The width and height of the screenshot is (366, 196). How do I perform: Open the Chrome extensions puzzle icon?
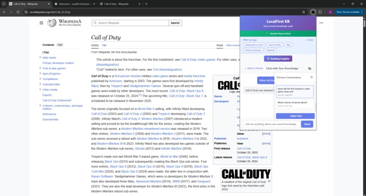coord(320,12)
